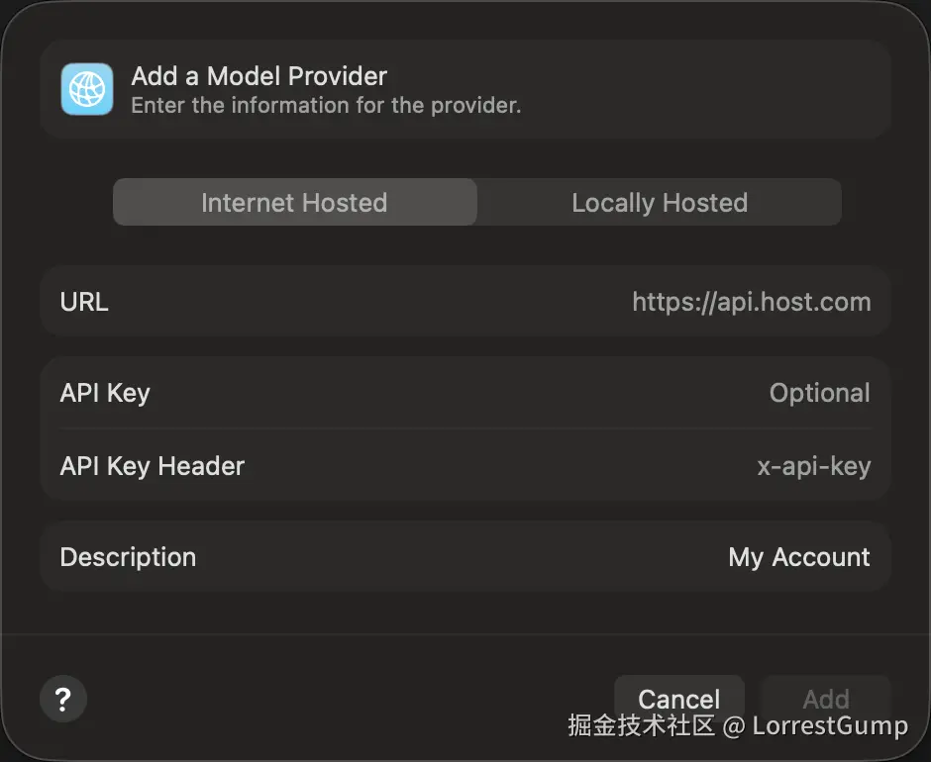Click the API Key Header x-api-key field
Viewport: 931px width, 762px height.
point(813,466)
